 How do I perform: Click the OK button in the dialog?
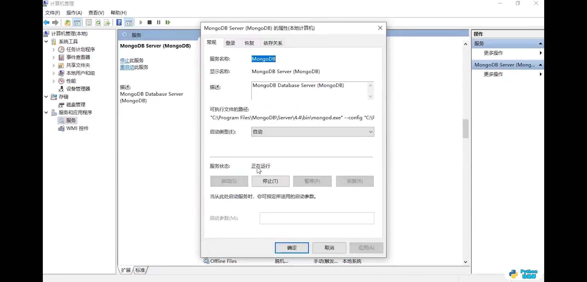click(x=291, y=248)
